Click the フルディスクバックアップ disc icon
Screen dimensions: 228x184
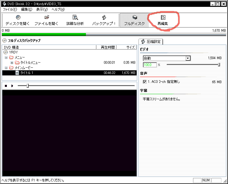[4, 41]
